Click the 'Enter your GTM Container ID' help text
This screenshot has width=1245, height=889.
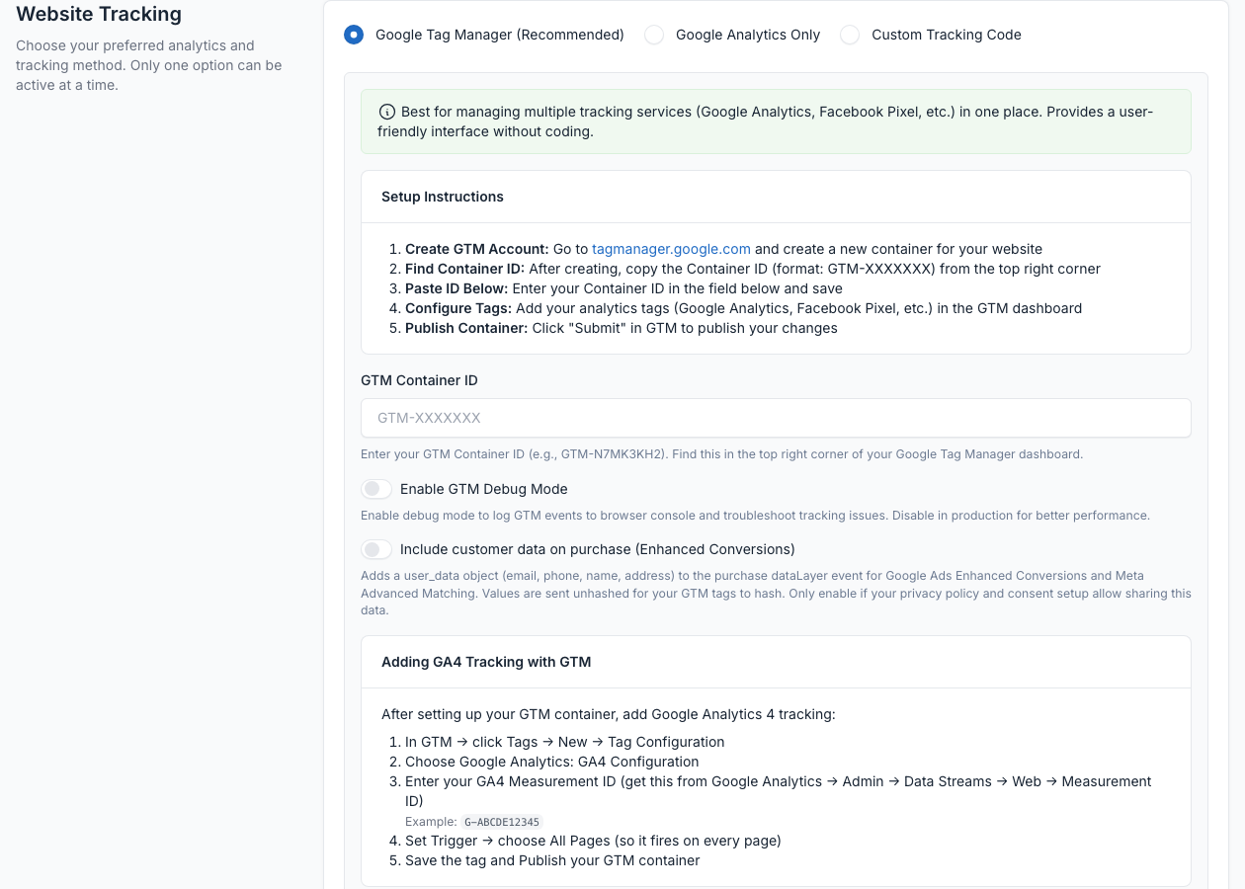(x=721, y=454)
